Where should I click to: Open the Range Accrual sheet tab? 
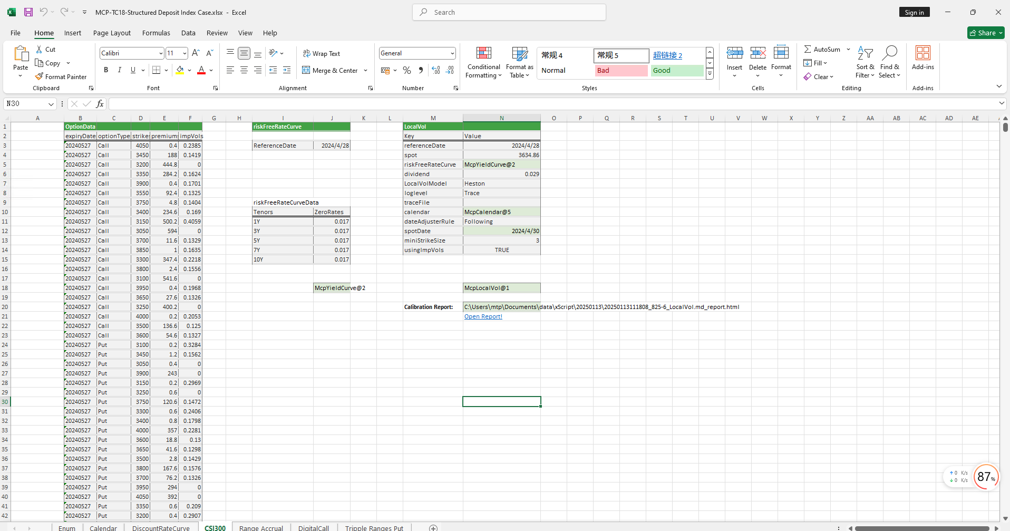[261, 527]
